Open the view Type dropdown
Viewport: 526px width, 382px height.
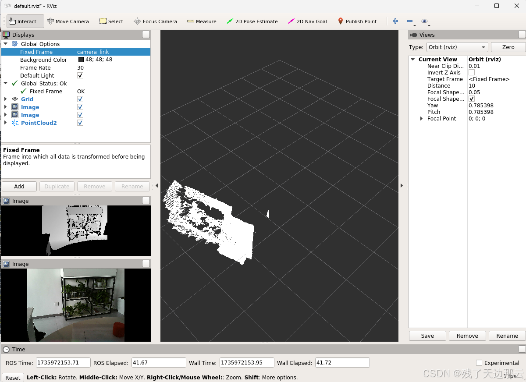click(457, 47)
